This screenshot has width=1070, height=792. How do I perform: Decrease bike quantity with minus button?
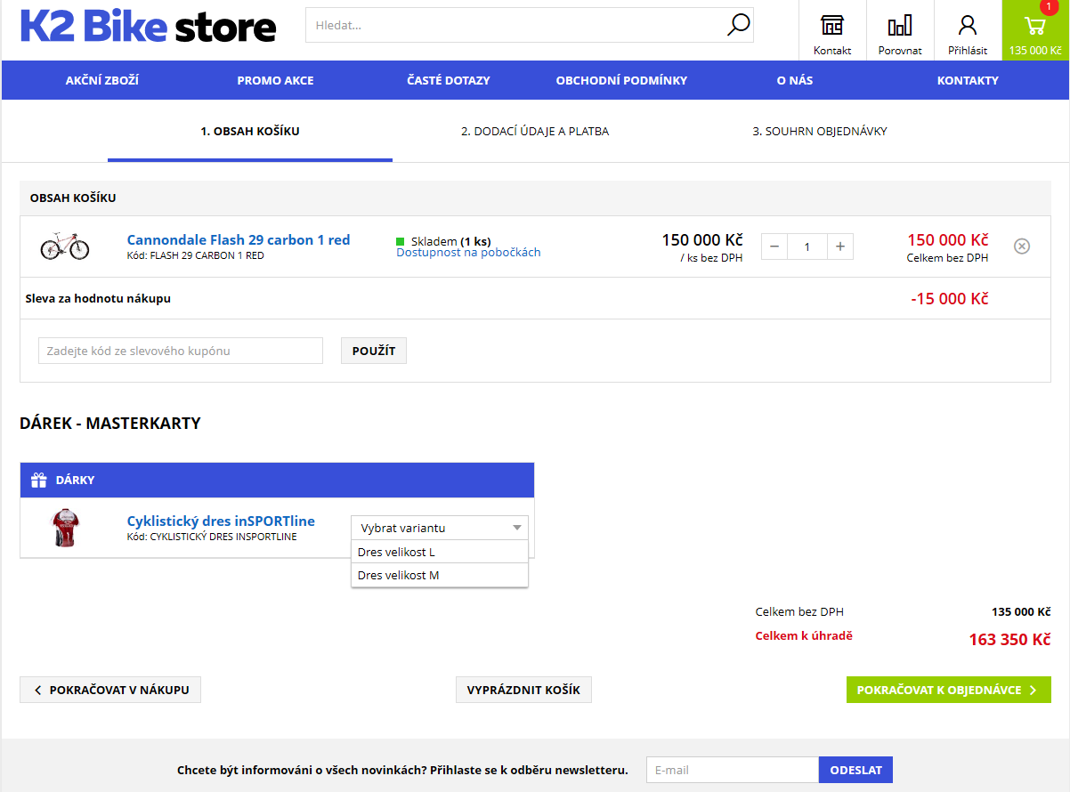point(774,246)
